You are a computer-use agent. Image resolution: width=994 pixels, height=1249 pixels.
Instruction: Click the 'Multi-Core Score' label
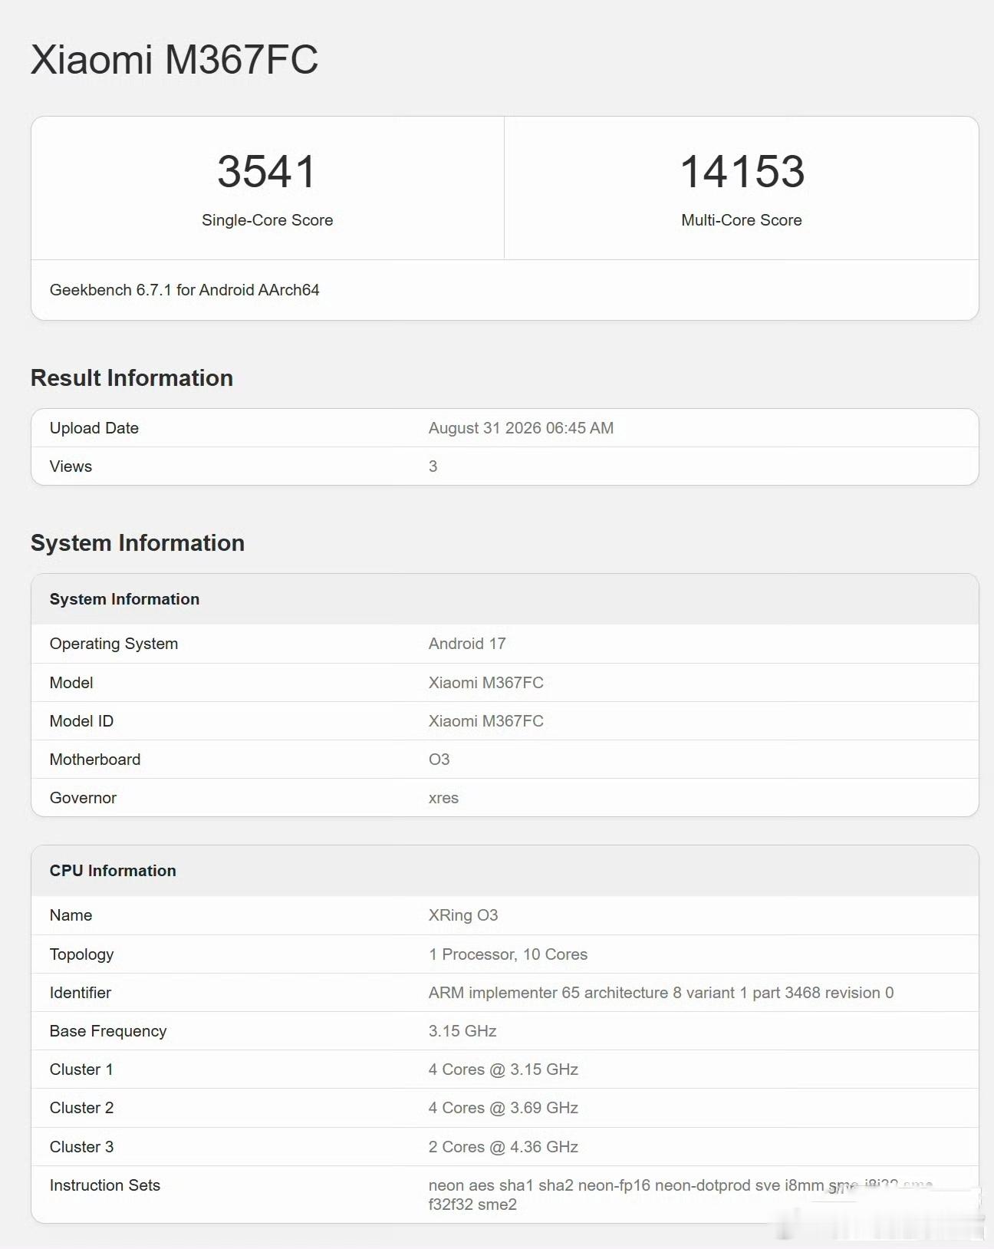tap(742, 220)
